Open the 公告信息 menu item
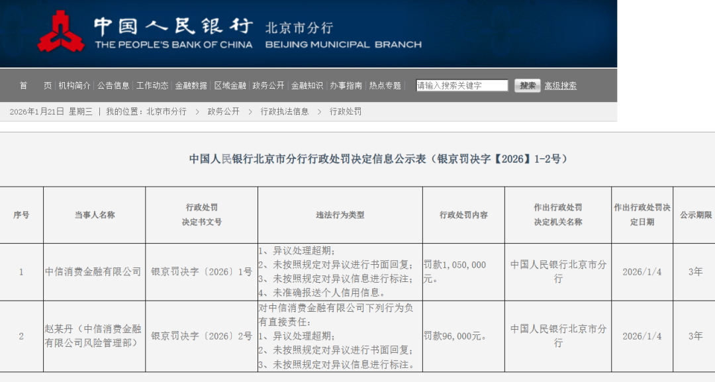715x382 pixels. (113, 85)
